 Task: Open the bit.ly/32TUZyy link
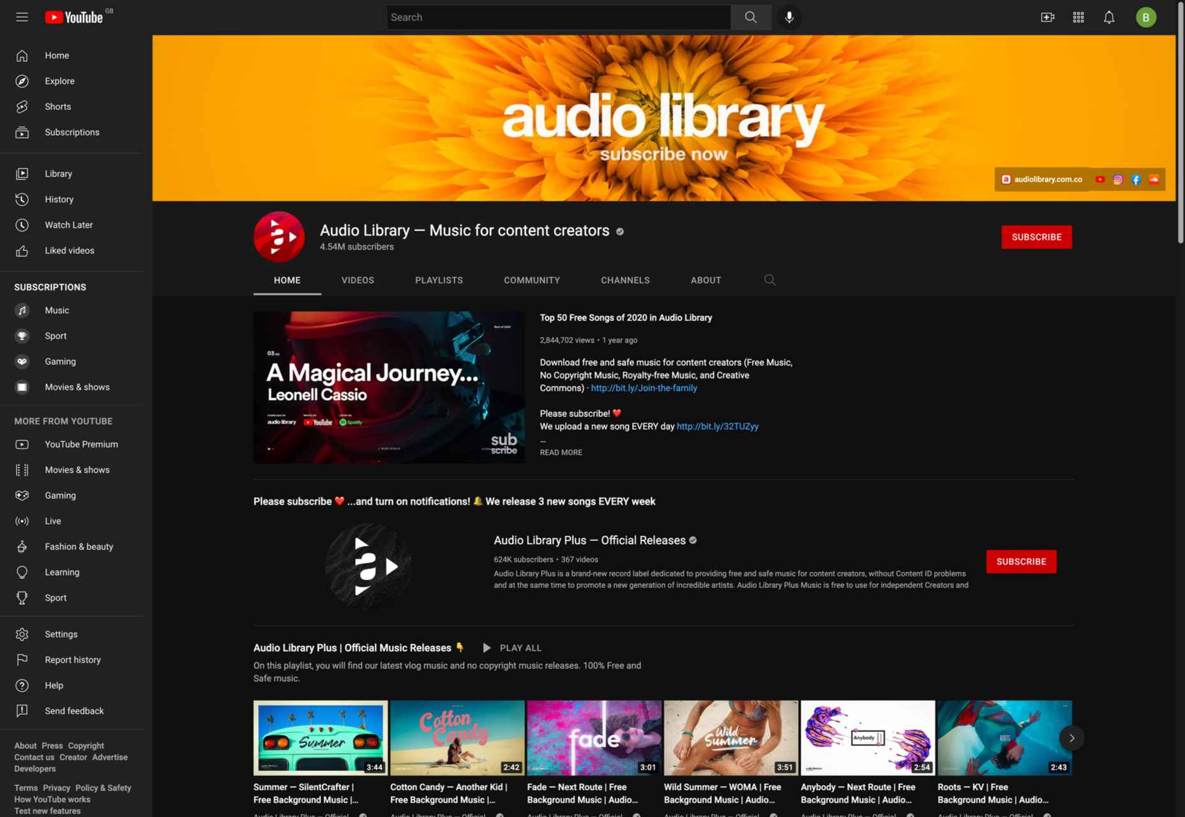[718, 426]
